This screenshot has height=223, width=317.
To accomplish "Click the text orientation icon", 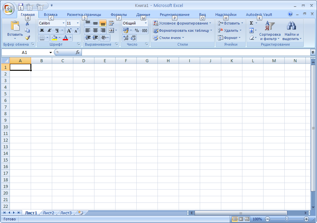I will [103, 38].
